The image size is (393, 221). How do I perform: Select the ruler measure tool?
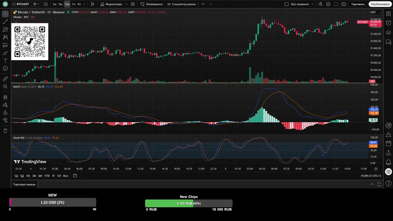[5, 79]
